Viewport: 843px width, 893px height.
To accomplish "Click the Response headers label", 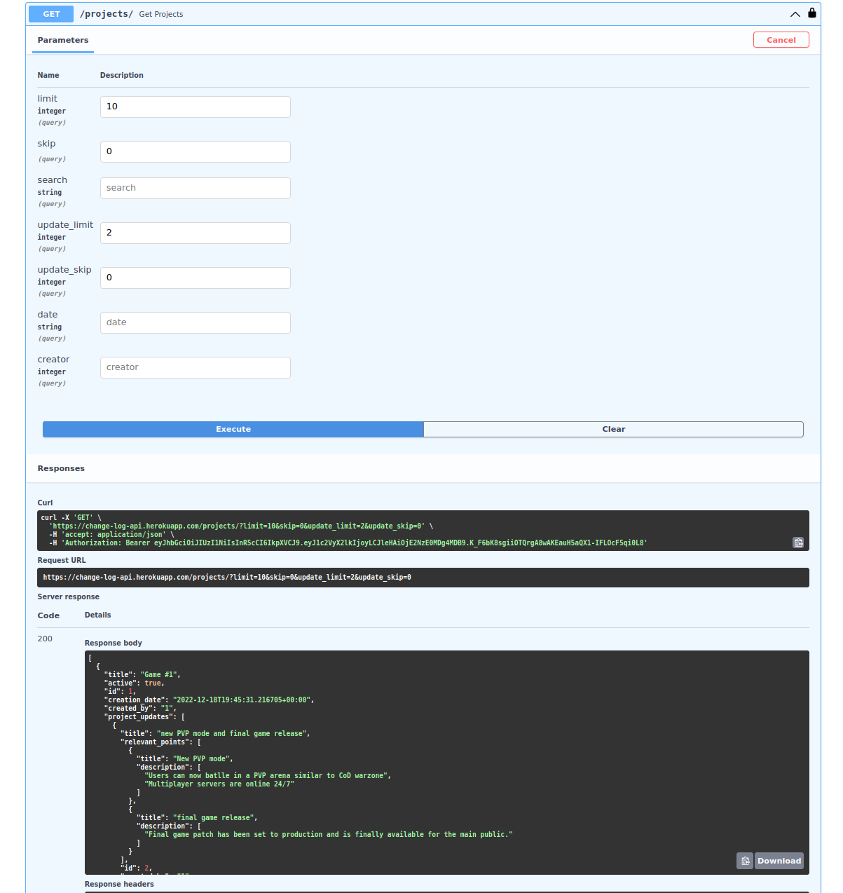I will (119, 884).
